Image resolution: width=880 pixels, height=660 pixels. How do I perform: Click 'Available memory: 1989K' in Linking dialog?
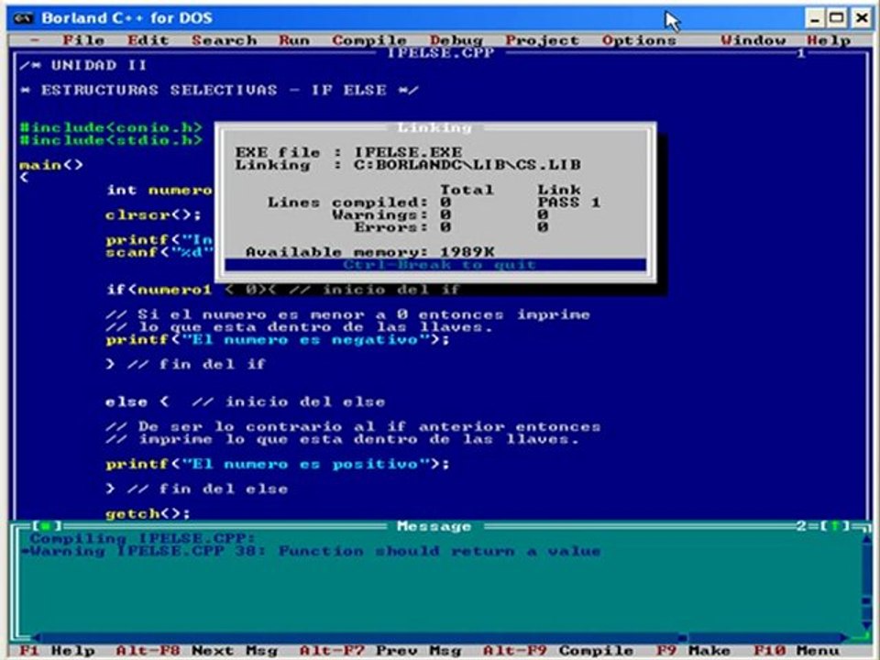(369, 252)
